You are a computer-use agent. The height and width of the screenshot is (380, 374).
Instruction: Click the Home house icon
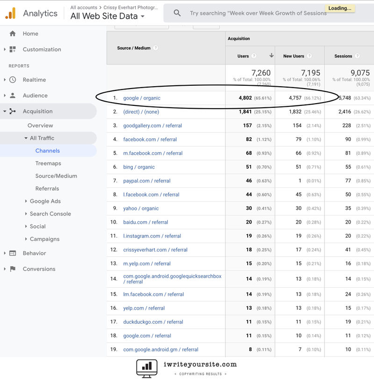[x=13, y=33]
